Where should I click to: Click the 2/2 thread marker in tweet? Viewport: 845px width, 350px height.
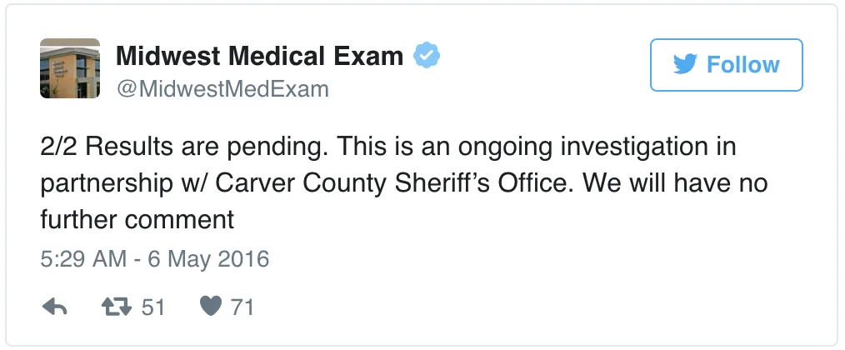60,147
